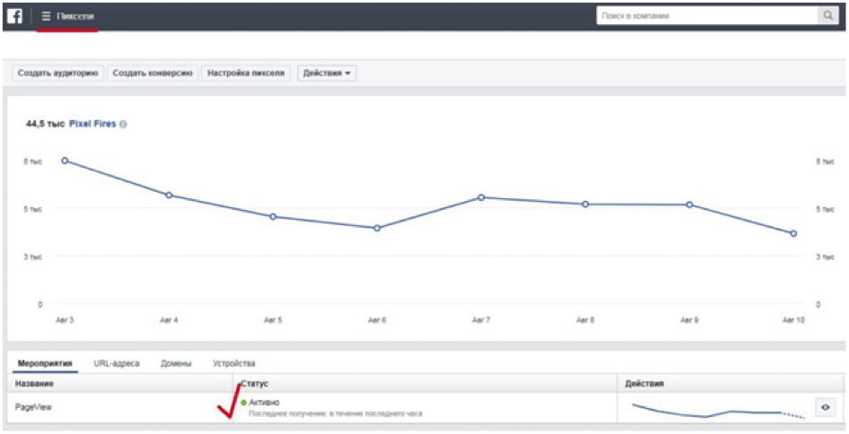Select the Мероприятия tab
This screenshot has width=849, height=434.
pyautogui.click(x=45, y=363)
